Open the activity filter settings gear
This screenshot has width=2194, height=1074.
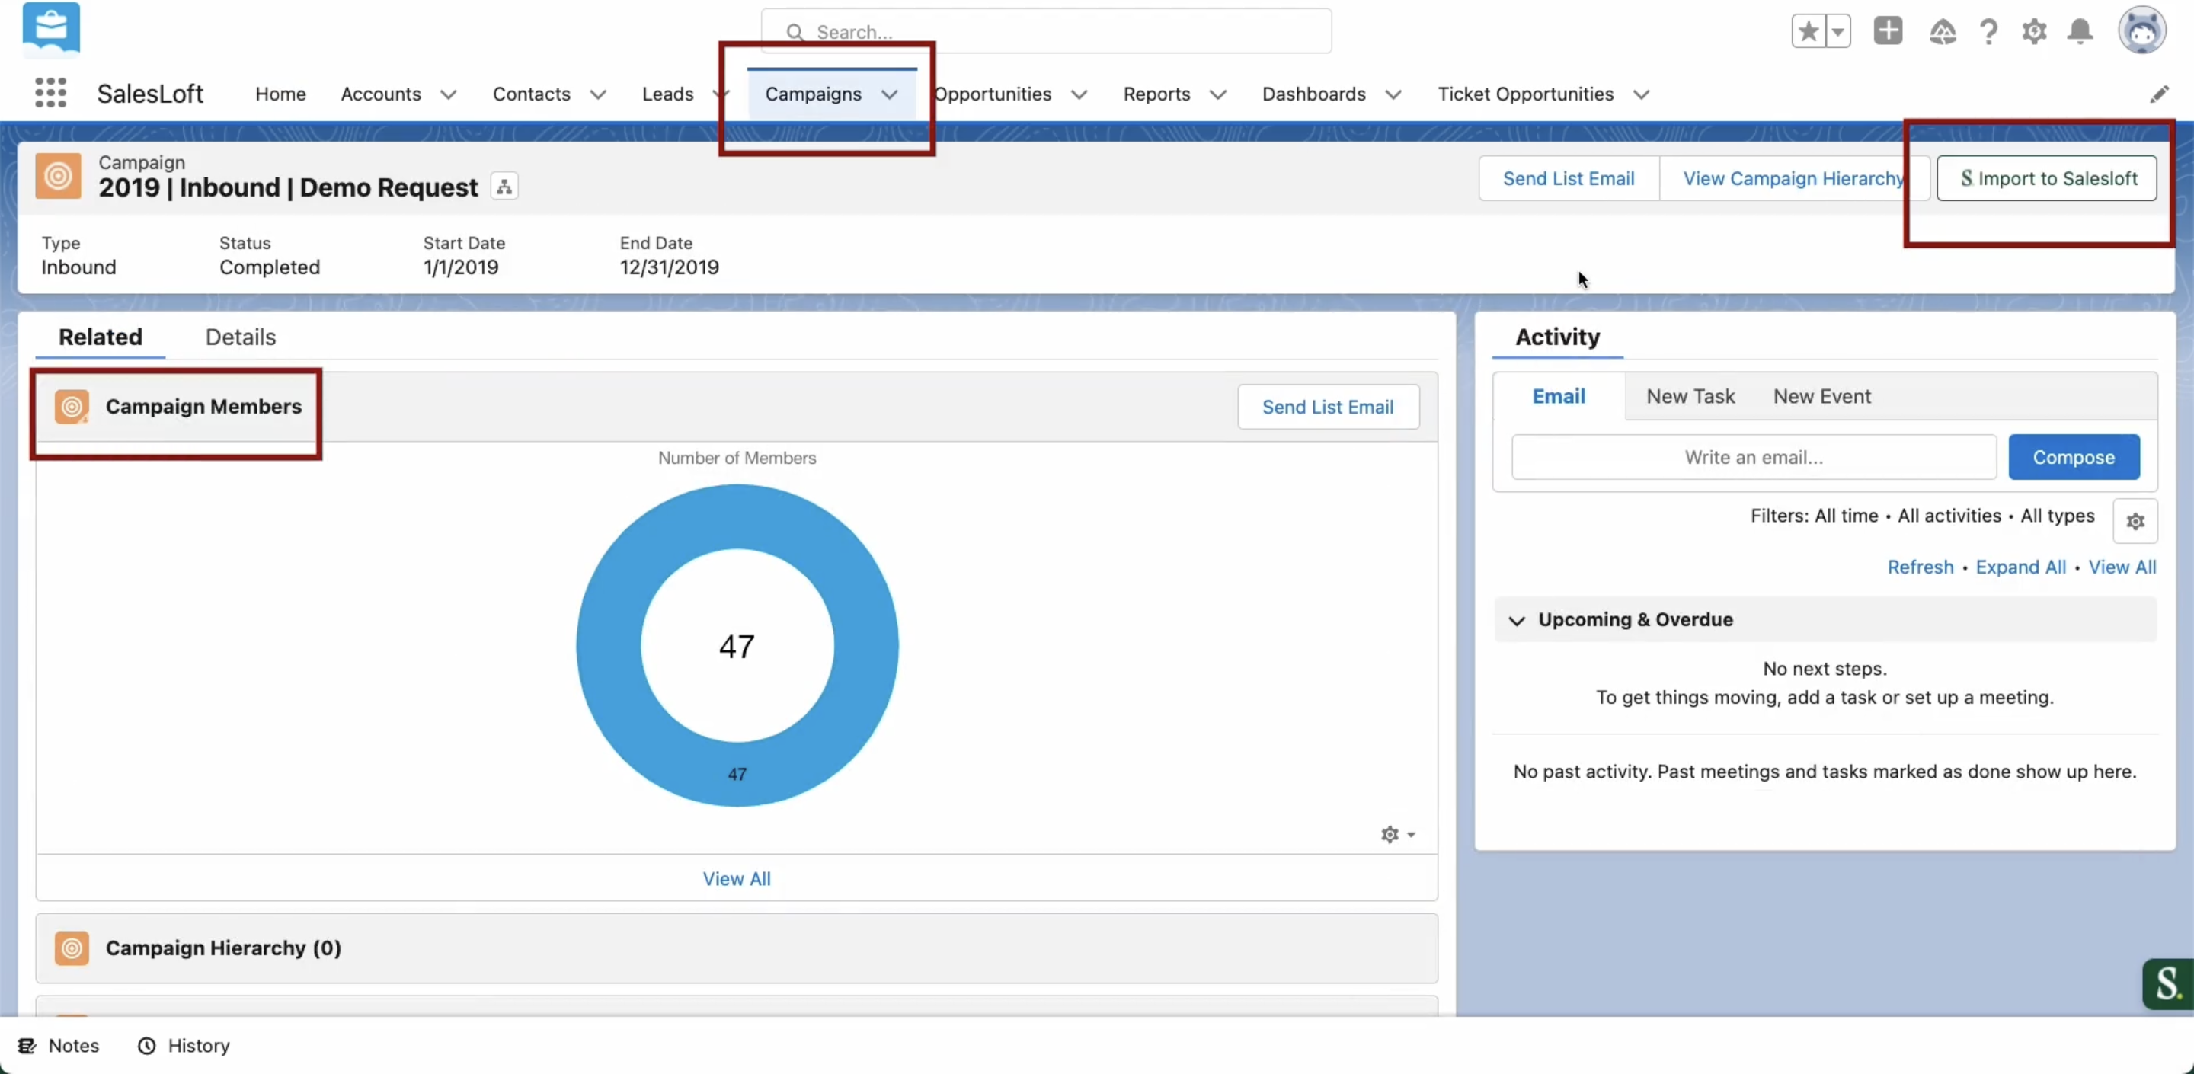pyautogui.click(x=2135, y=521)
